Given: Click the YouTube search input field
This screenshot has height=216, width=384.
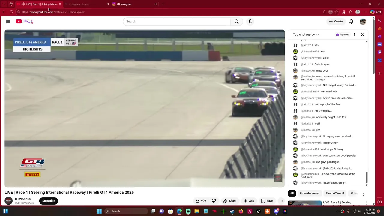Looking at the screenshot, I should [177, 22].
